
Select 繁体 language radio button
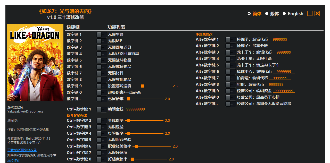[267, 14]
